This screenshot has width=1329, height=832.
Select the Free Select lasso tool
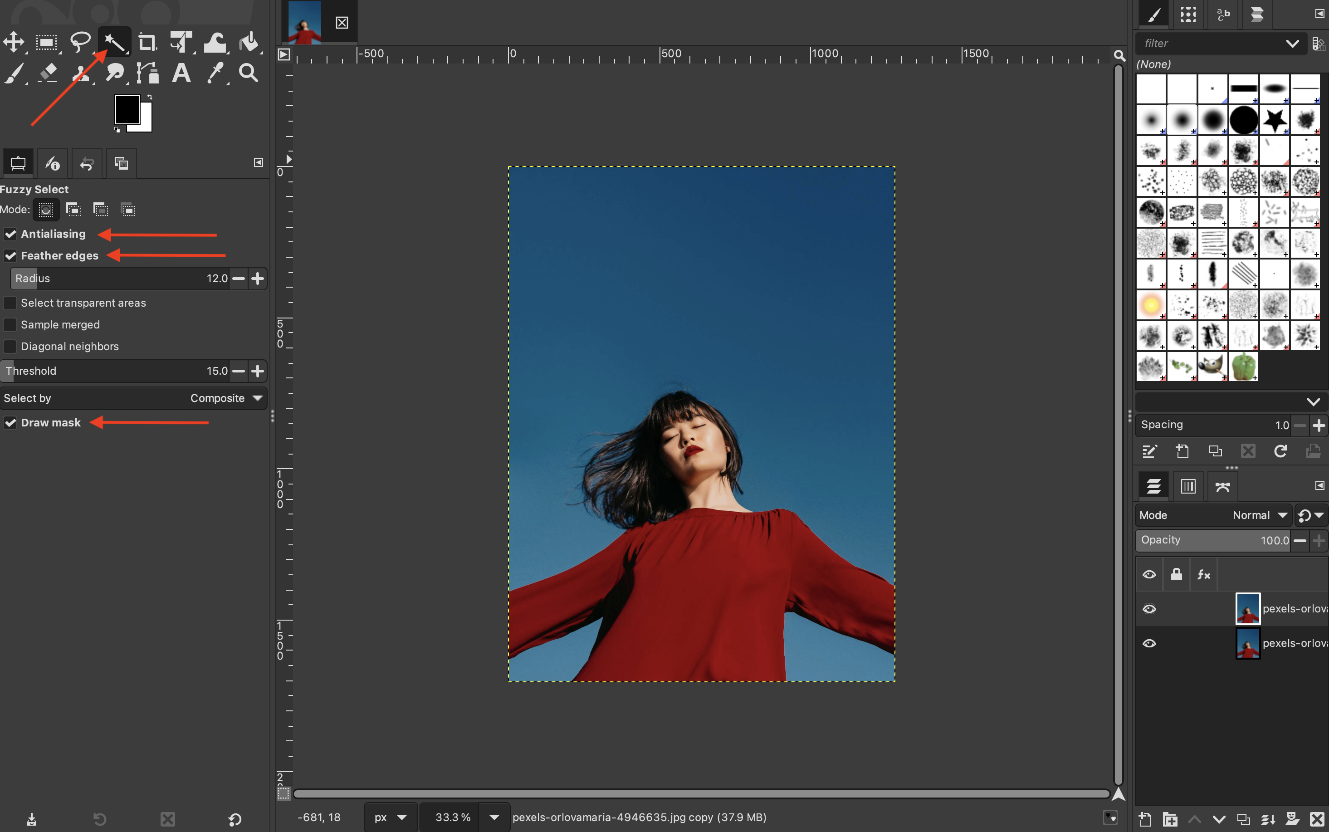[80, 42]
